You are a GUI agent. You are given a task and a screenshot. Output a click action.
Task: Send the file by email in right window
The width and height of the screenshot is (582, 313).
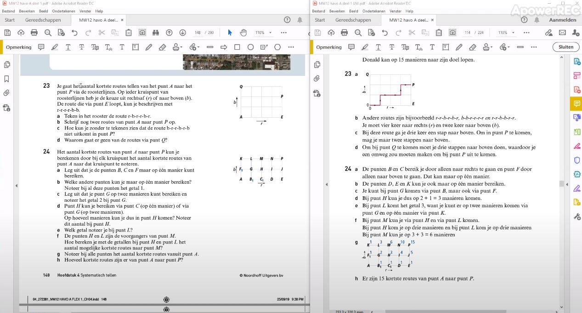562,33
